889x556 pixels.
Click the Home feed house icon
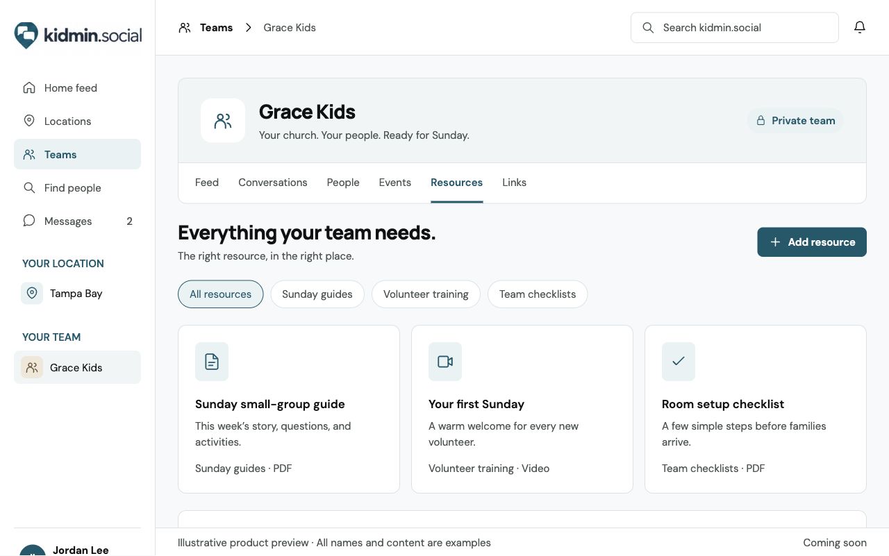29,87
